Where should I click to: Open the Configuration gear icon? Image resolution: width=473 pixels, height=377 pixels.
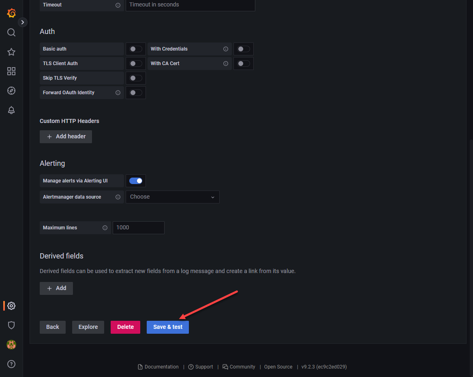click(x=11, y=306)
